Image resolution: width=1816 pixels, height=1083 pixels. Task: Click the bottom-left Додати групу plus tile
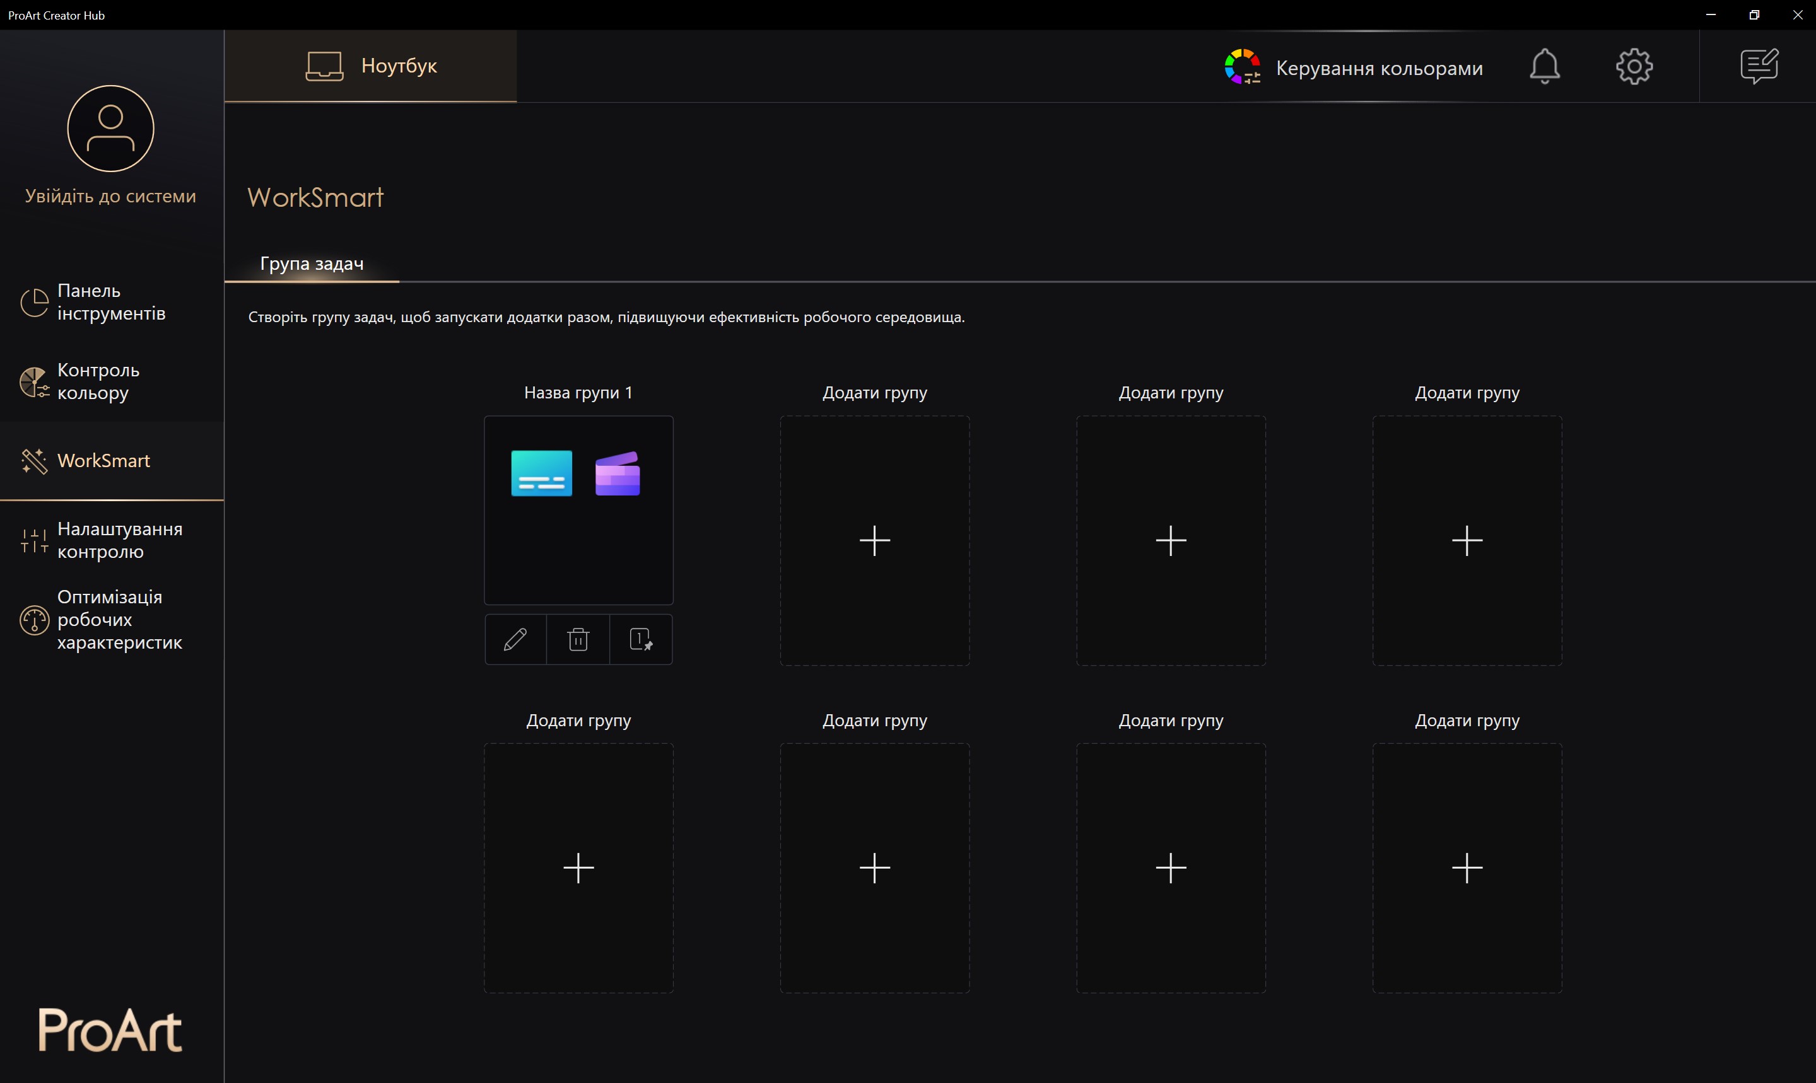(578, 867)
